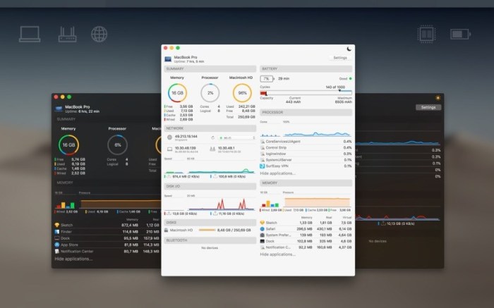The width and height of the screenshot is (494, 308).
Task: Click computer icon beside 10.30.48.139
Action: click(169, 149)
